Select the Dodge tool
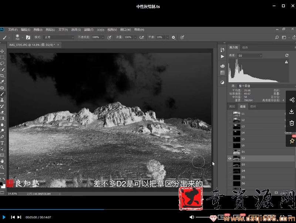296x223 pixels. (2, 131)
